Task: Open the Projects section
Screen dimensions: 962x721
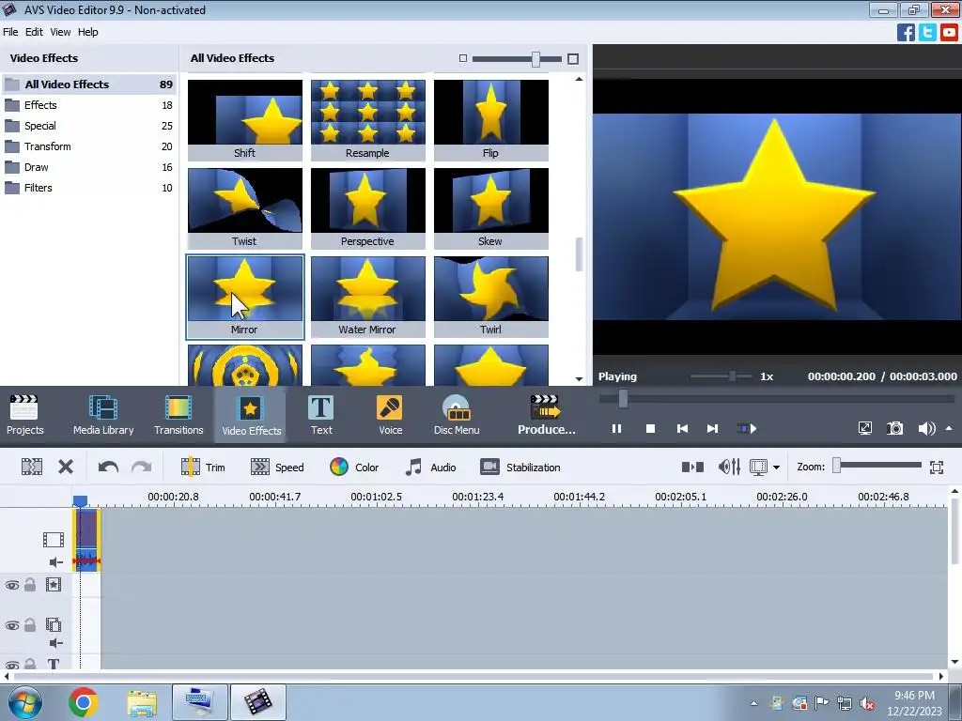Action: [25, 415]
